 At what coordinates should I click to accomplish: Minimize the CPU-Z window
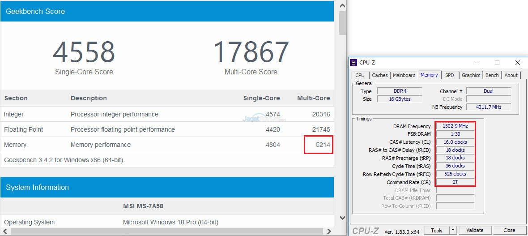click(x=477, y=63)
